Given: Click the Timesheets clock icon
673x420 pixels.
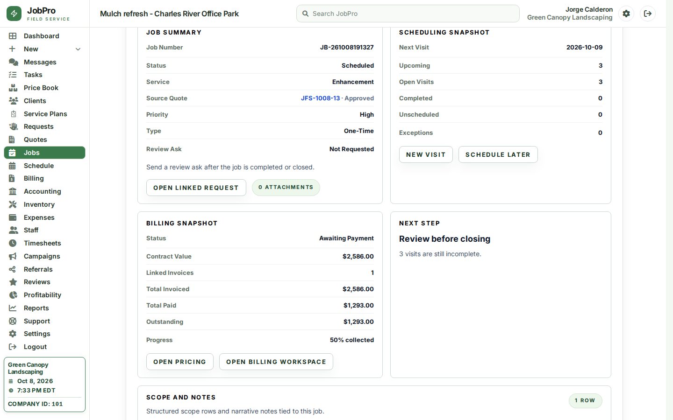Looking at the screenshot, I should (13, 243).
